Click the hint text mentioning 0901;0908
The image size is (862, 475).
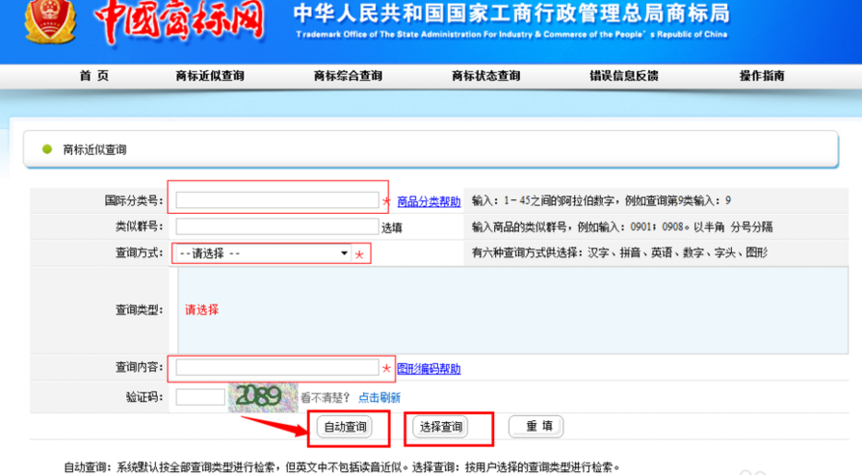[x=622, y=227]
